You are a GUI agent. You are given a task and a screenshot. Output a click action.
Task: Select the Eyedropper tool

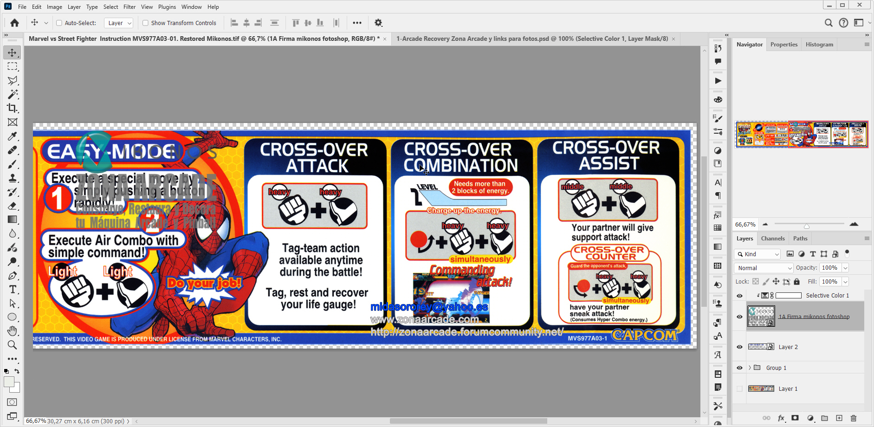[x=12, y=136]
